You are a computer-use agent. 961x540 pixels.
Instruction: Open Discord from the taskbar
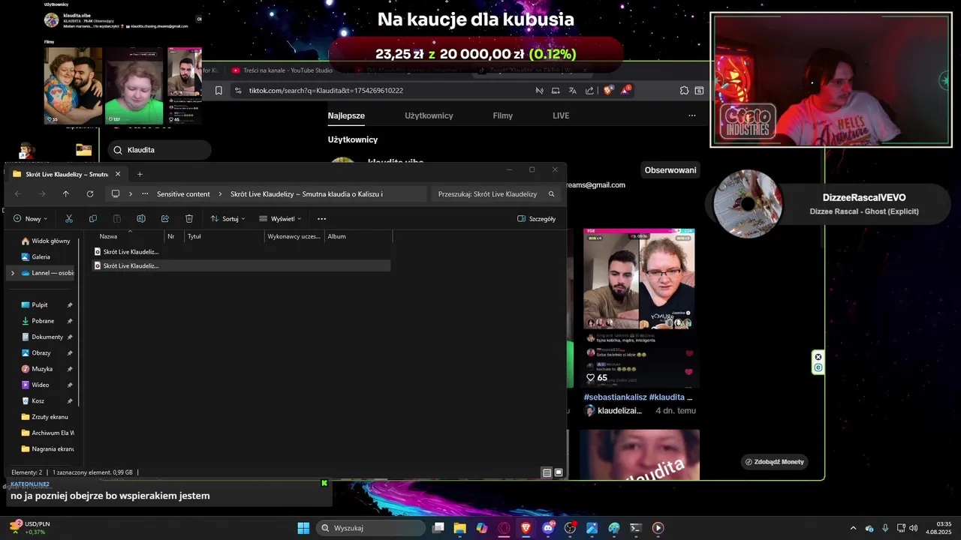548,528
